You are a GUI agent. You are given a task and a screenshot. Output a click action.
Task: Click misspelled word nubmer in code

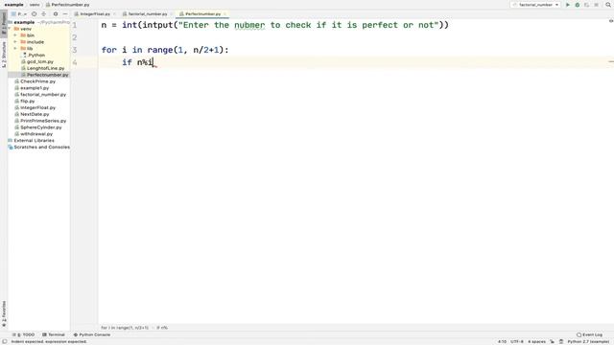tap(249, 25)
